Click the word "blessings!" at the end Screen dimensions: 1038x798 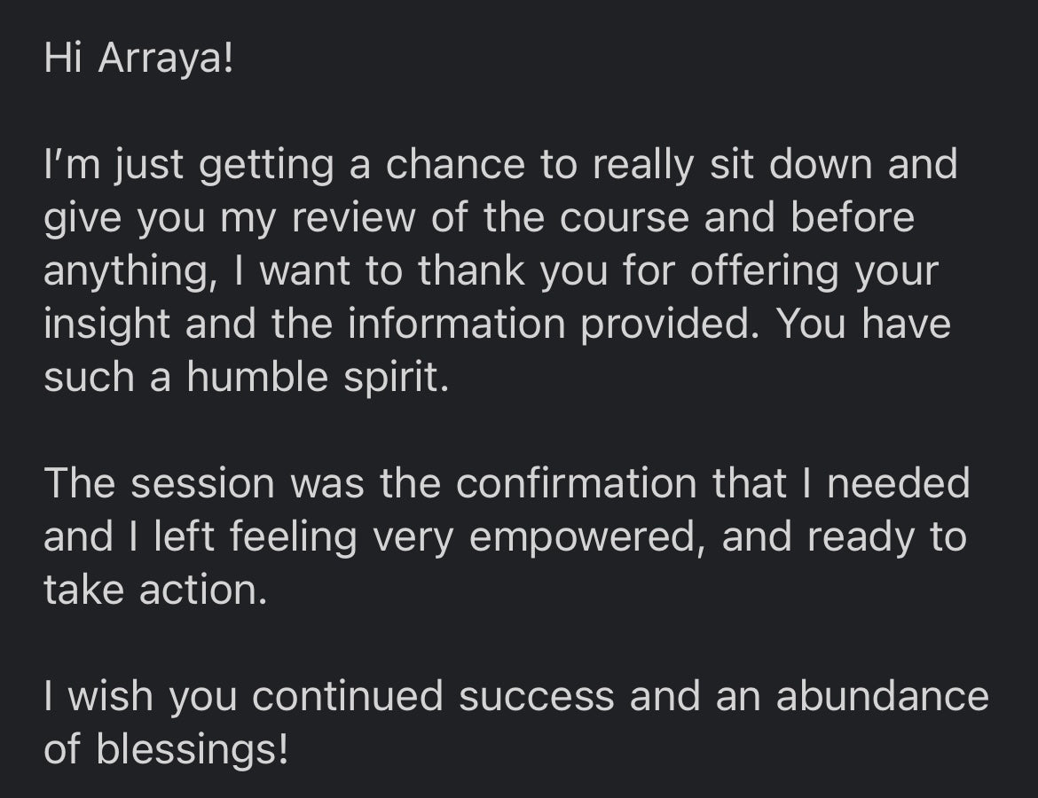pyautogui.click(x=192, y=750)
